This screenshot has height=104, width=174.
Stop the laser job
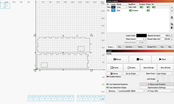140,59
